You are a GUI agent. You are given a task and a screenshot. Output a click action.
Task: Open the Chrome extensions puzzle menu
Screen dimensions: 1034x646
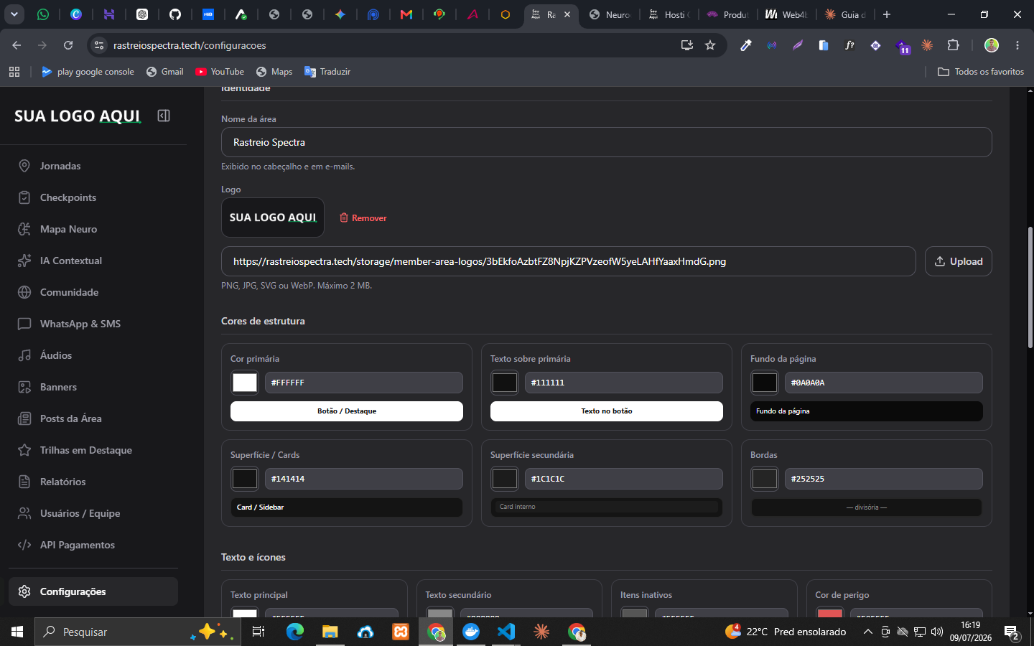(953, 45)
